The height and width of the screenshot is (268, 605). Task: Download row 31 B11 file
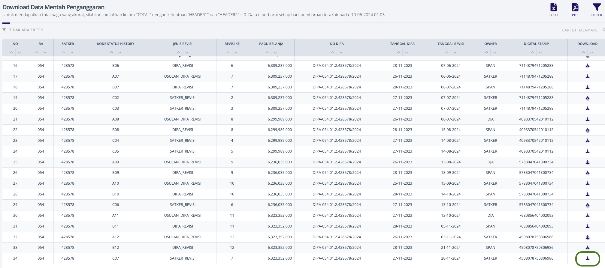point(588,227)
